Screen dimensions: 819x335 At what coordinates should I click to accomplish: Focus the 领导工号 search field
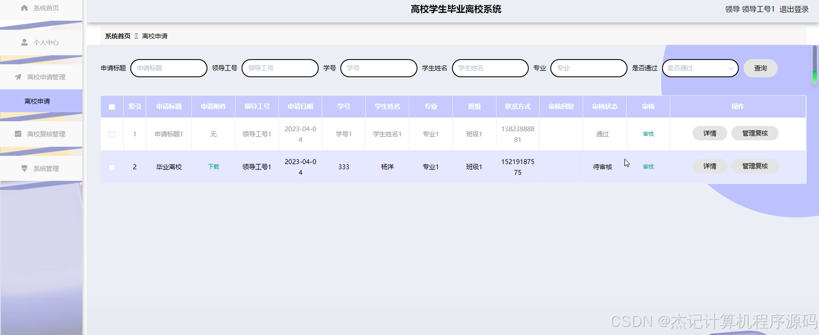pyautogui.click(x=280, y=68)
